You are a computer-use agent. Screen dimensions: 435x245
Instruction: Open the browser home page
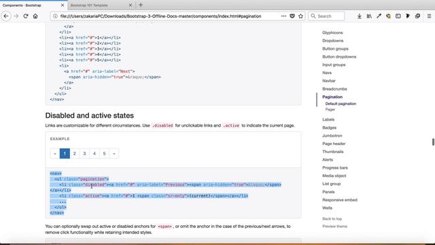point(35,16)
